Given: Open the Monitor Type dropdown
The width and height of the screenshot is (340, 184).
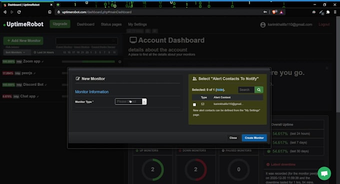Looking at the screenshot, I should tap(131, 101).
